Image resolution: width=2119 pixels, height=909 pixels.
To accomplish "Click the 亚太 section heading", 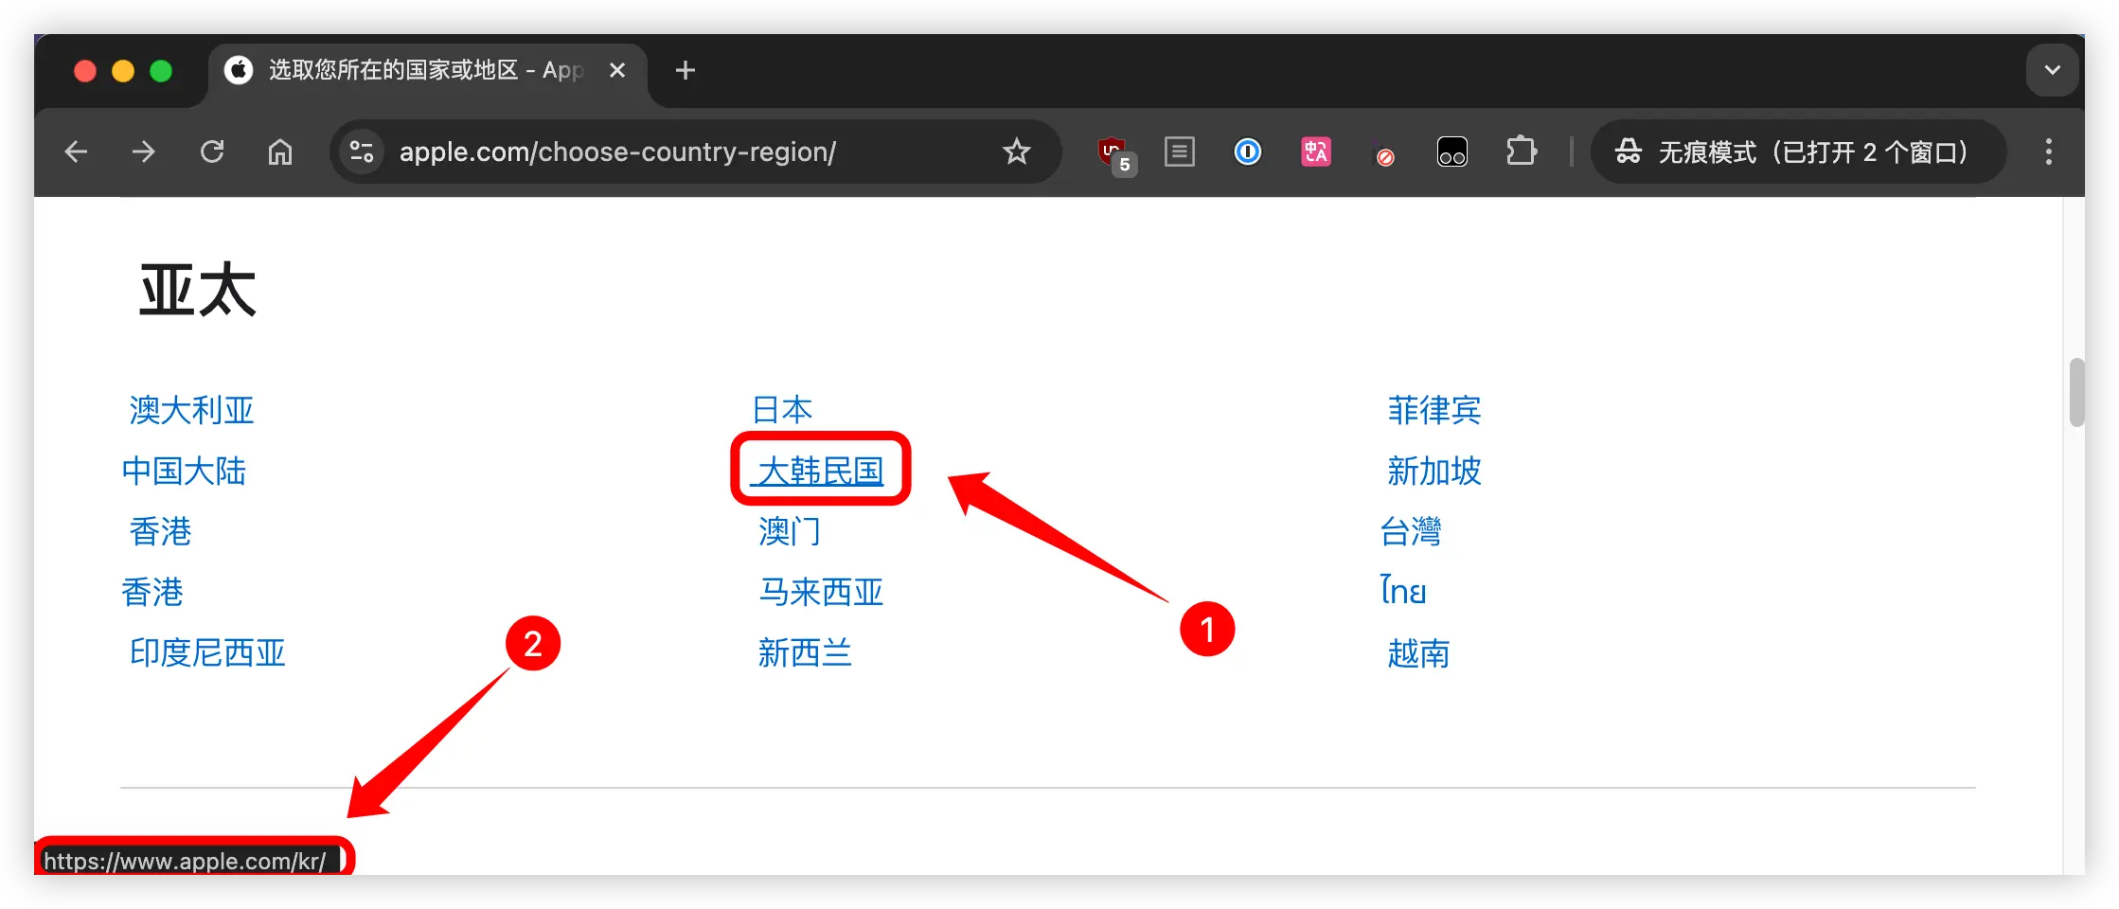I will [198, 290].
